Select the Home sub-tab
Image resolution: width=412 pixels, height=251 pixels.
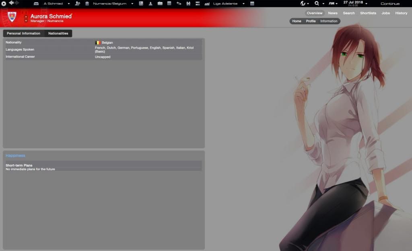coord(297,21)
